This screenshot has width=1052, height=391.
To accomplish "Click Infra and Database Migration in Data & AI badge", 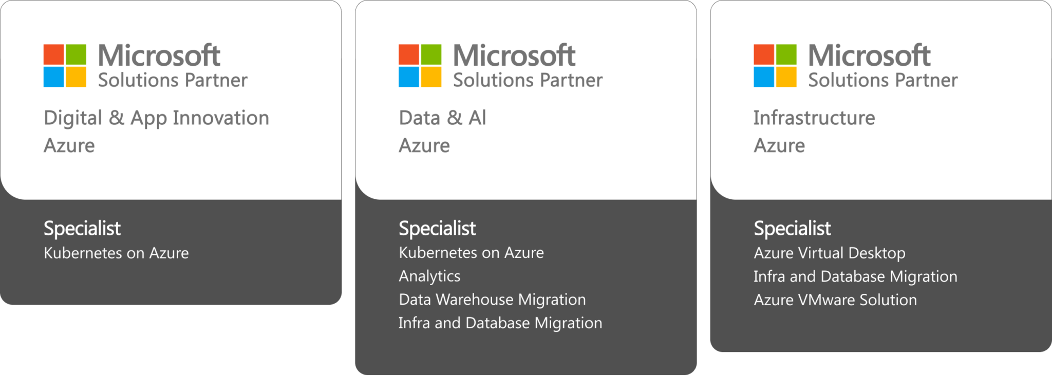I will tap(500, 323).
